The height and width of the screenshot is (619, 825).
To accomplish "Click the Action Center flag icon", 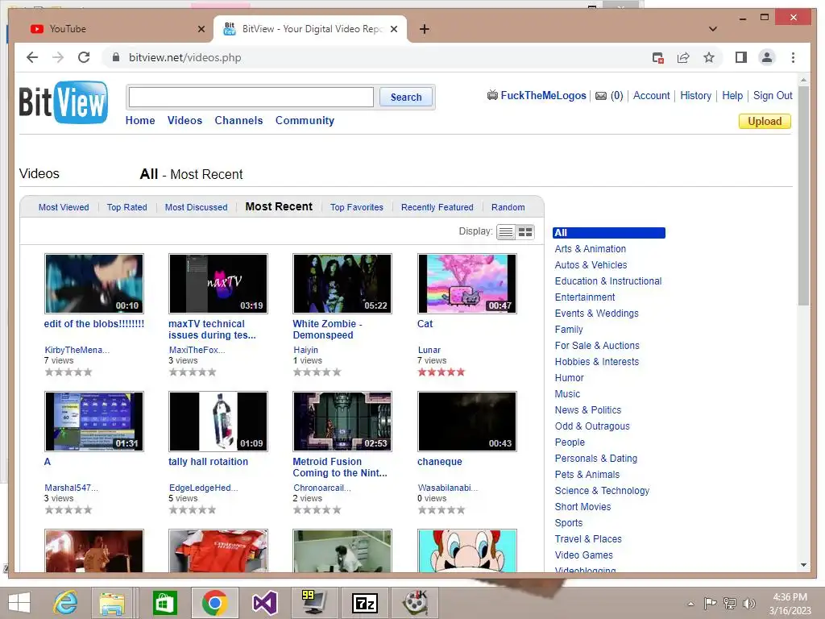I will point(711,604).
